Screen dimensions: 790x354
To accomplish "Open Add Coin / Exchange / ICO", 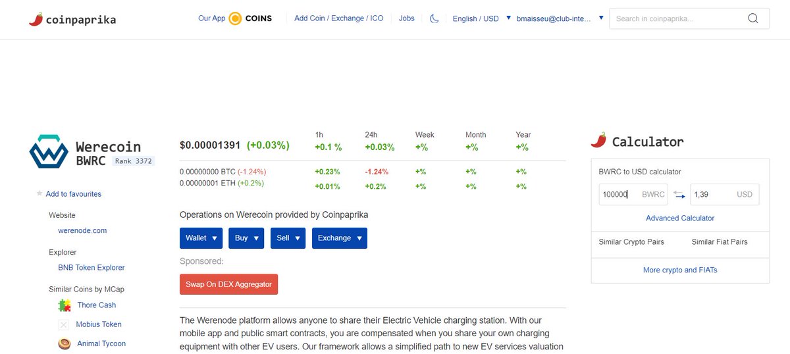I will 338,18.
